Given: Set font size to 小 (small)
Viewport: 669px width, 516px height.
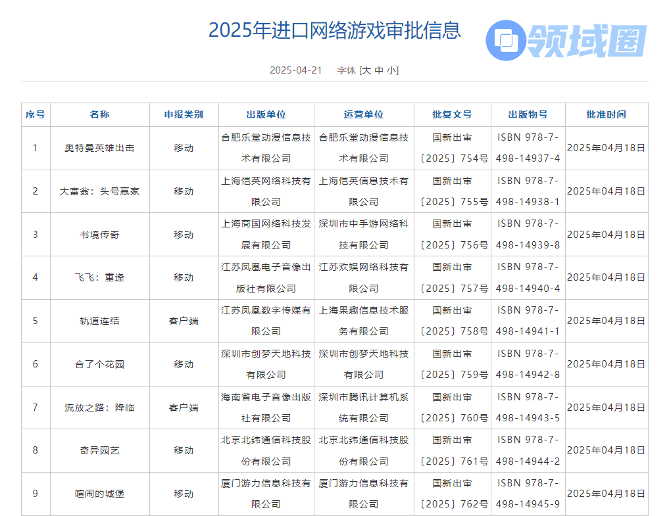Looking at the screenshot, I should tap(391, 70).
